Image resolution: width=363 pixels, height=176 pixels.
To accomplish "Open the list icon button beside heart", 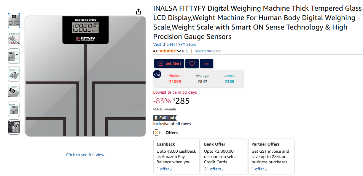I will [206, 63].
